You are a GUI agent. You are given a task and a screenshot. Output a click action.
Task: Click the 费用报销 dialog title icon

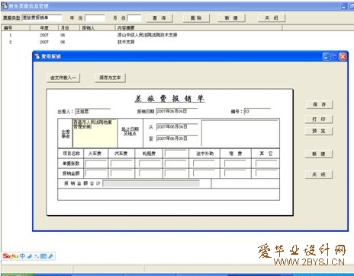coord(37,56)
